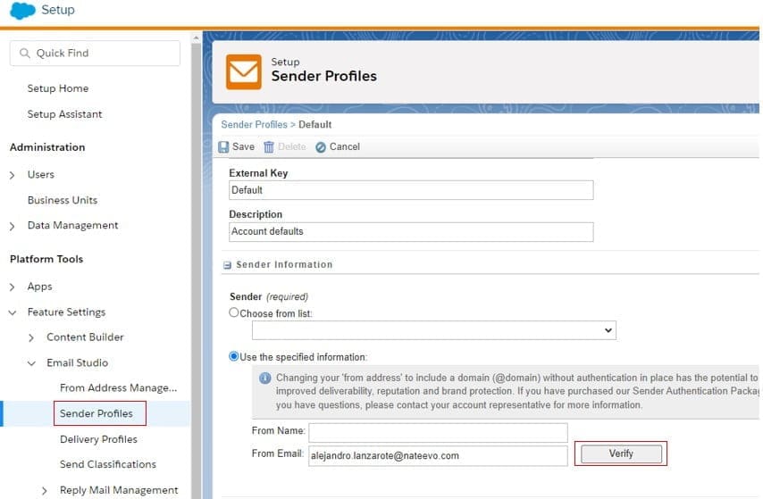763x499 pixels.
Task: Click the Description text field
Action: pyautogui.click(x=411, y=232)
